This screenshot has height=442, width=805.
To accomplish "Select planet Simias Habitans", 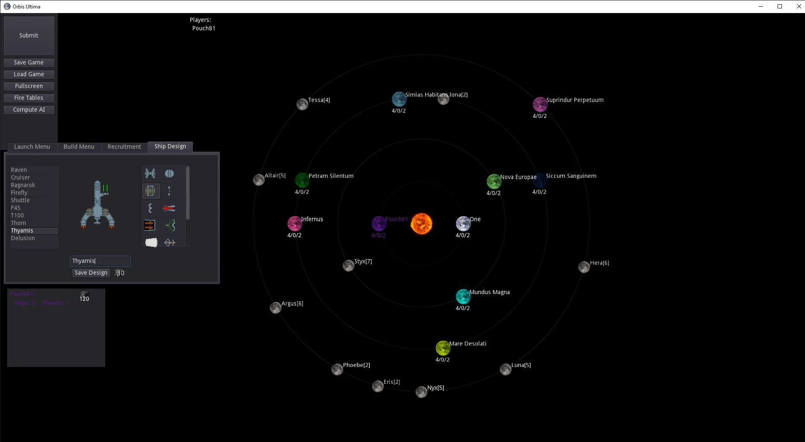I will [x=399, y=99].
